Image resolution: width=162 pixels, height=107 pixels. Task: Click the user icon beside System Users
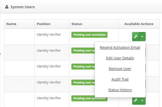7,7
